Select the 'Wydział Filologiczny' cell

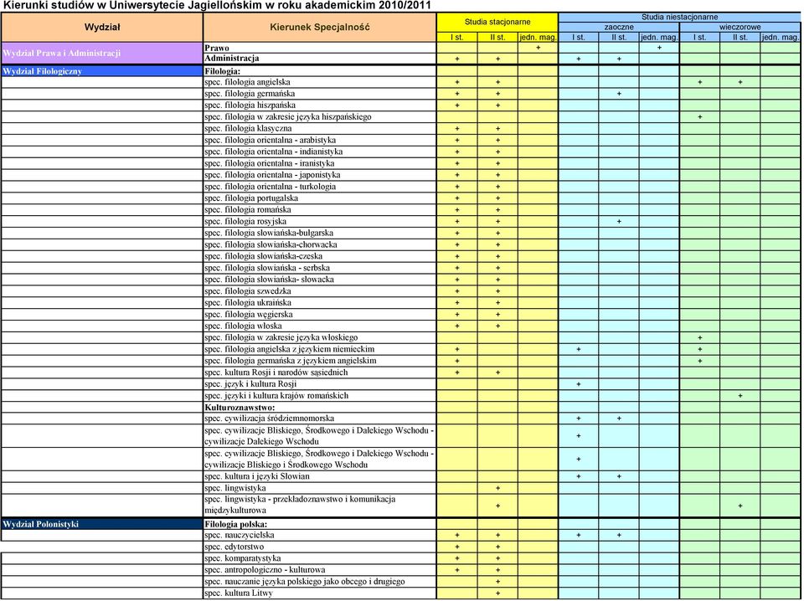[x=102, y=71]
